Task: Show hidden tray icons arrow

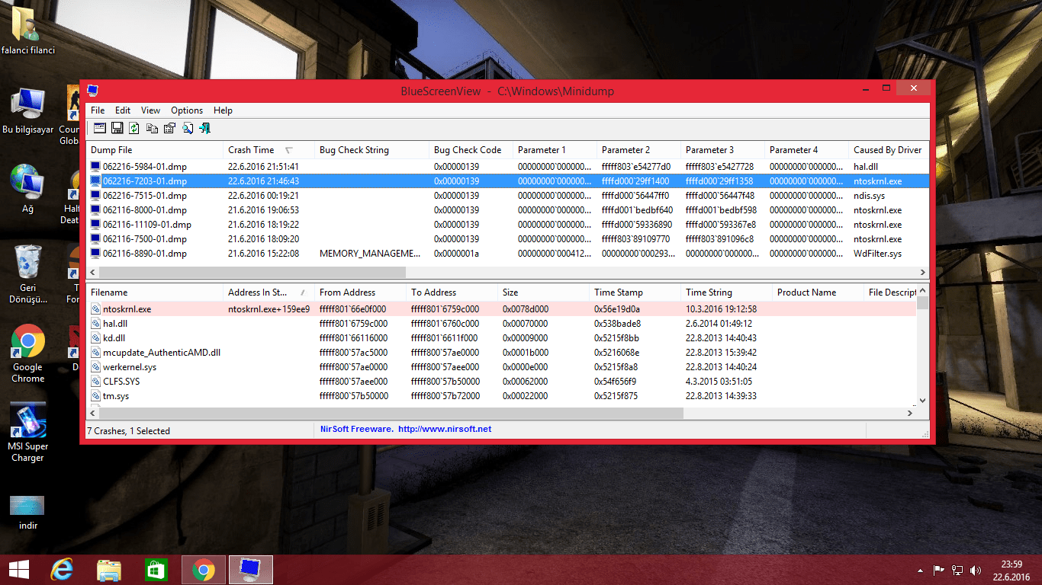Action: point(921,570)
